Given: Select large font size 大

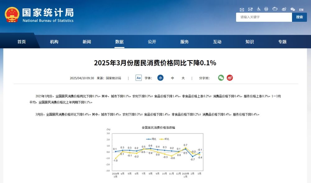Looking at the screenshot, I should 183,78.
